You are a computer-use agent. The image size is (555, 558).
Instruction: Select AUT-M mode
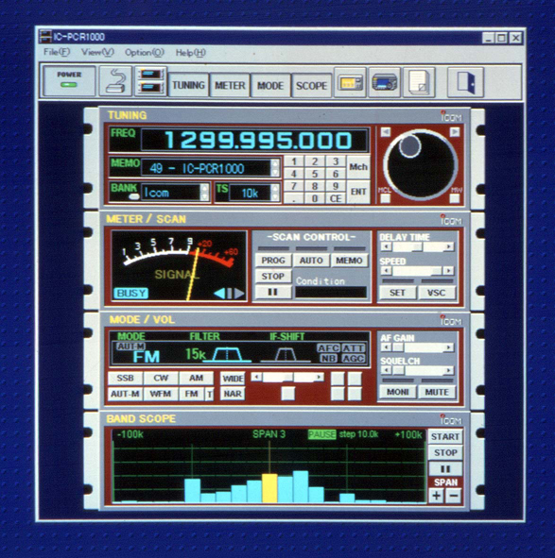(125, 394)
